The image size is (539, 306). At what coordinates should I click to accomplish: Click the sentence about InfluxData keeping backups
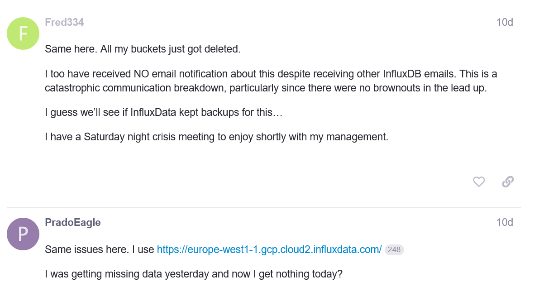(163, 112)
